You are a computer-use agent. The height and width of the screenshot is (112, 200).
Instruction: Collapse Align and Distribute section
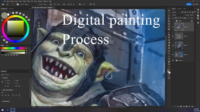[1, 90]
